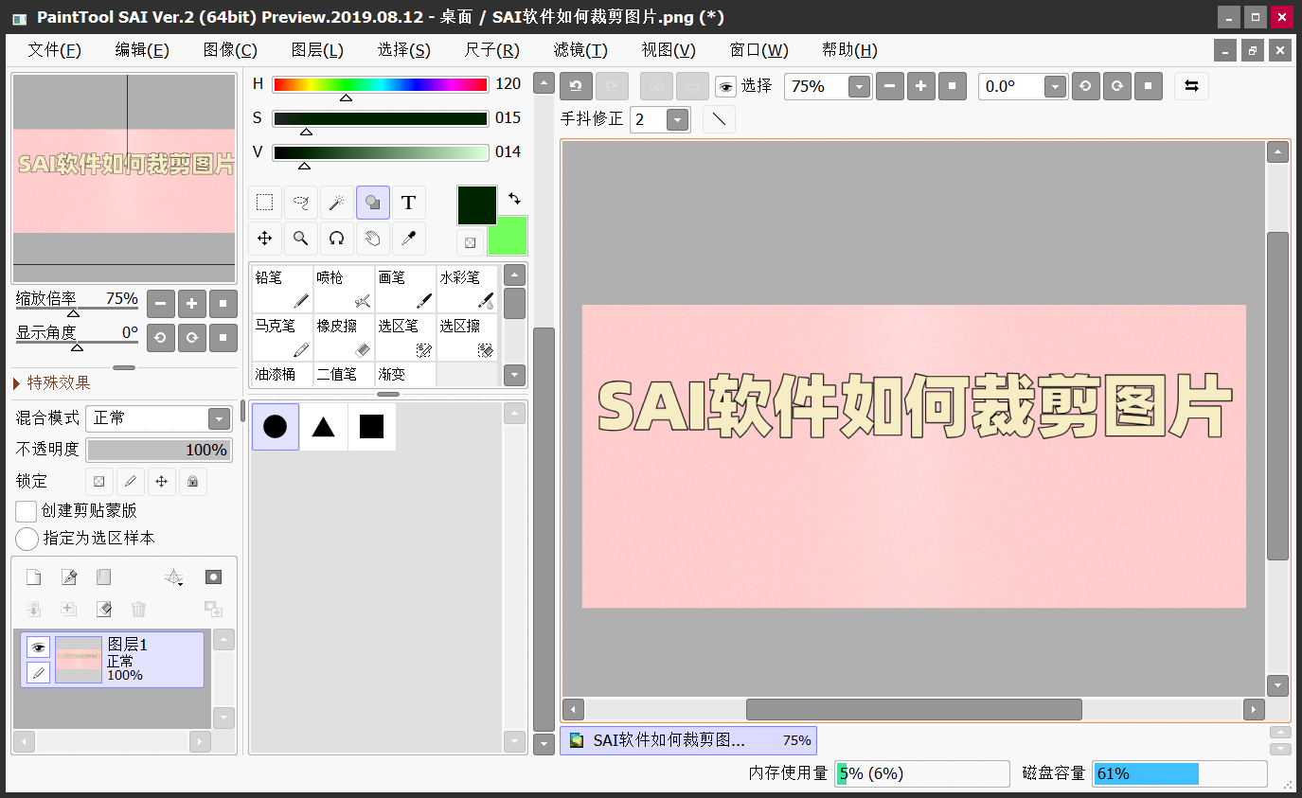Select the rectangular selection tool
Image resolution: width=1302 pixels, height=798 pixels.
(265, 202)
